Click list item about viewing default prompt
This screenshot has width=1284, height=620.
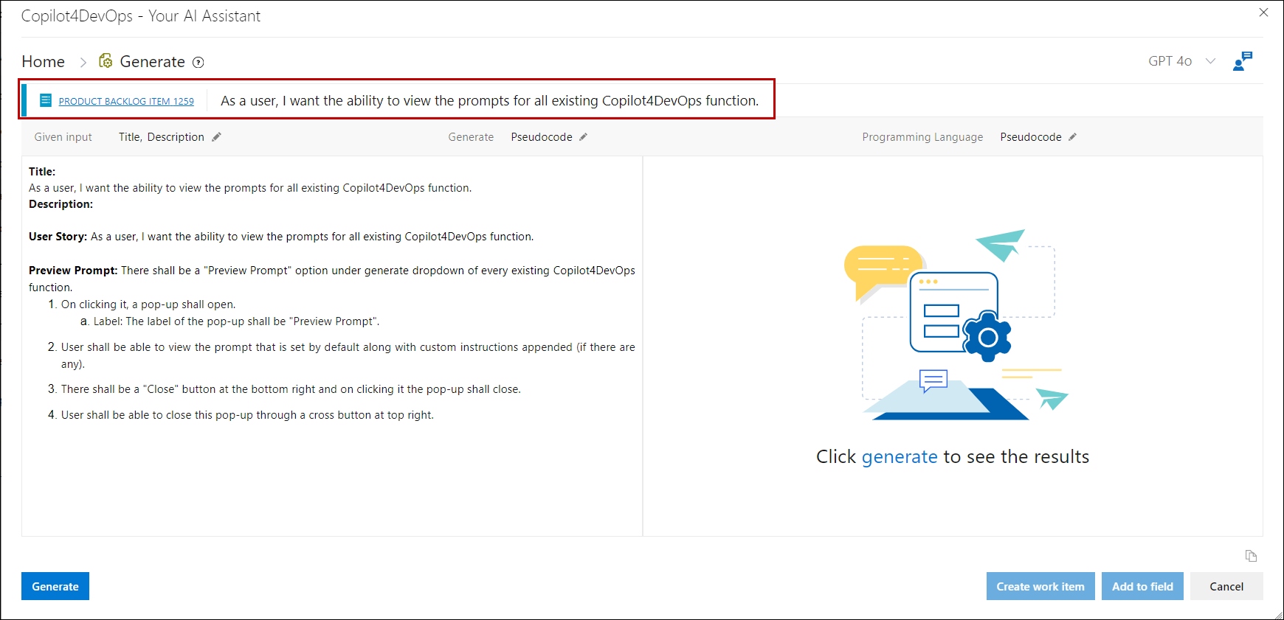click(x=348, y=355)
